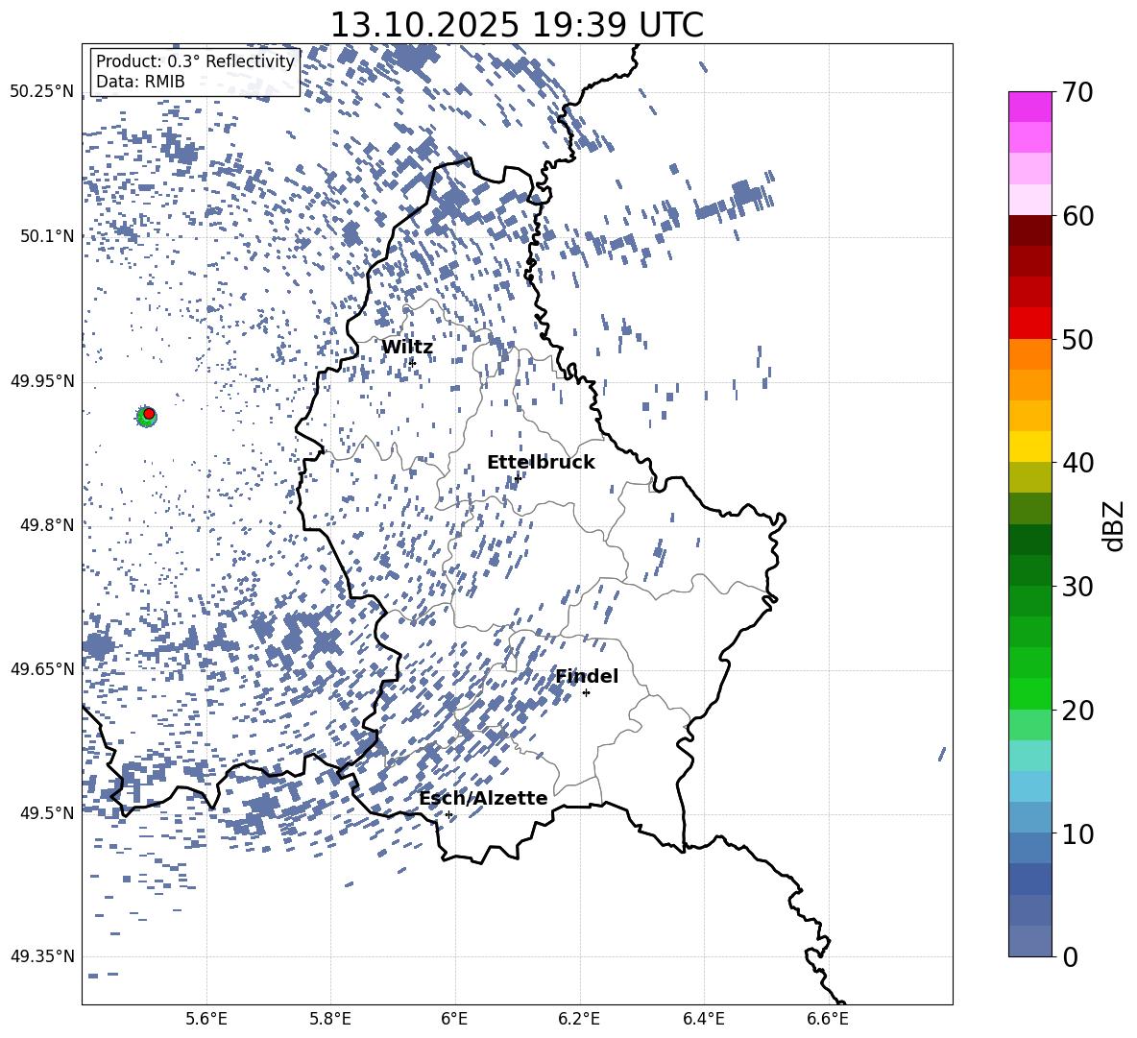Click the 50.25°N latitude label
The image size is (1137, 1038).
point(42,92)
